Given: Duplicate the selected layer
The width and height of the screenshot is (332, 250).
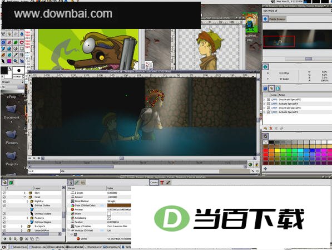Looking at the screenshot, I should pyautogui.click(x=16, y=239).
